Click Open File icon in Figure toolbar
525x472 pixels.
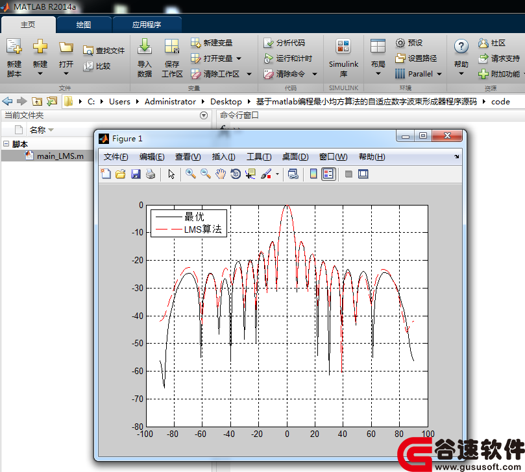click(121, 174)
